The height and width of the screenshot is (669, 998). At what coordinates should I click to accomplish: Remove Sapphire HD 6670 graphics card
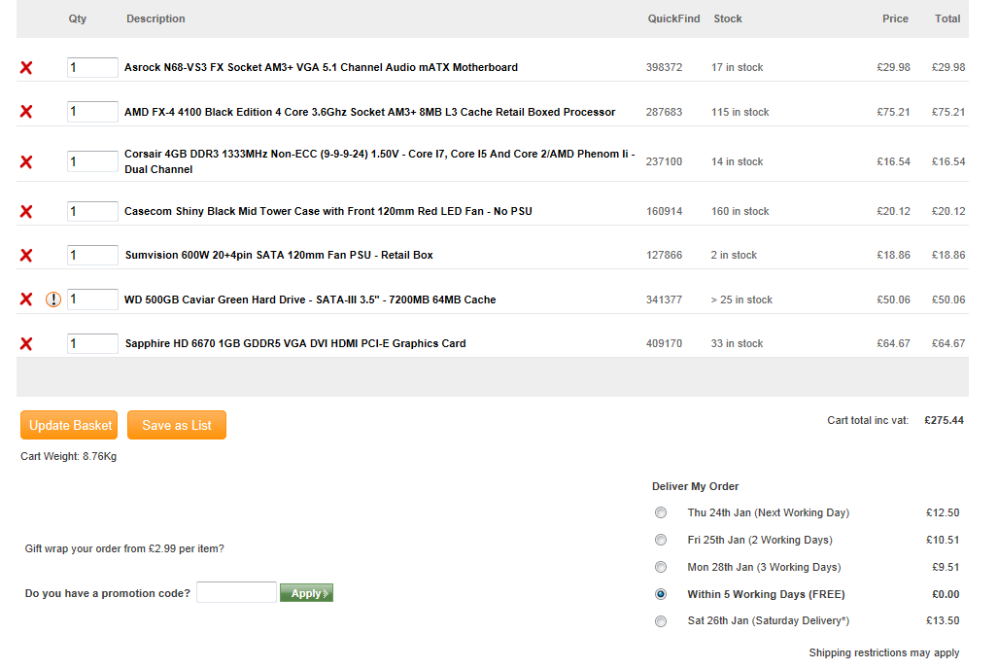[26, 343]
